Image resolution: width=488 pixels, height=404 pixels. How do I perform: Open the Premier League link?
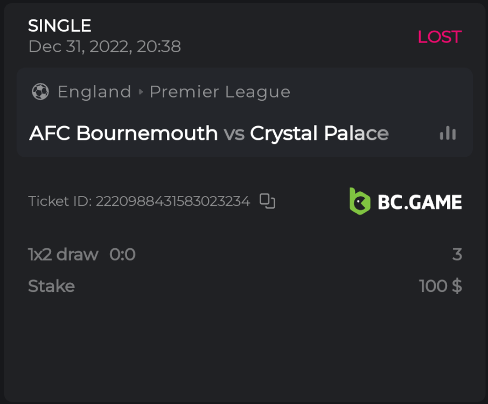pyautogui.click(x=220, y=92)
